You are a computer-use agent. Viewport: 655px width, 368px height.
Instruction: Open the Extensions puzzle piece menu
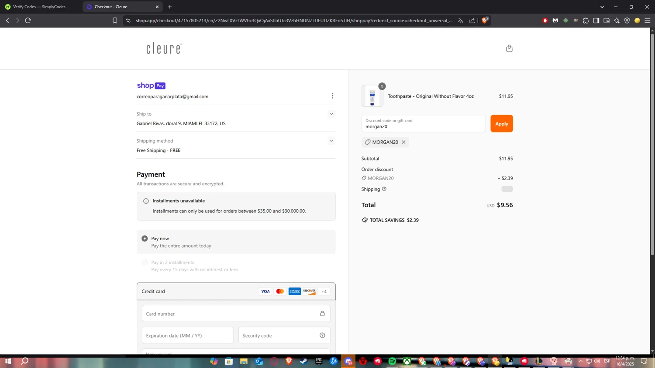click(x=586, y=20)
